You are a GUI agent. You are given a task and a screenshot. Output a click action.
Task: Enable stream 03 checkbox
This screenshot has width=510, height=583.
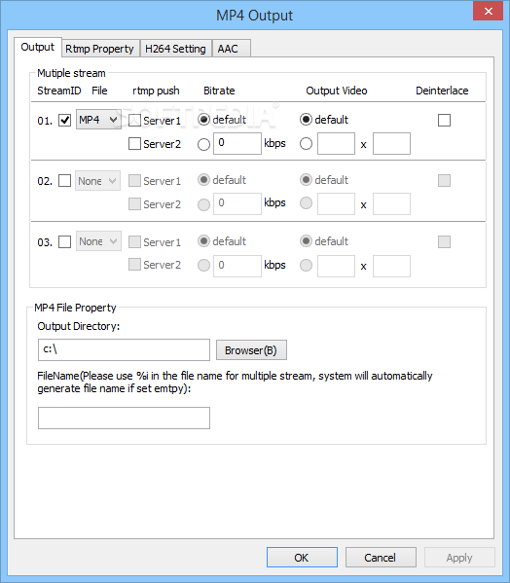(x=64, y=241)
